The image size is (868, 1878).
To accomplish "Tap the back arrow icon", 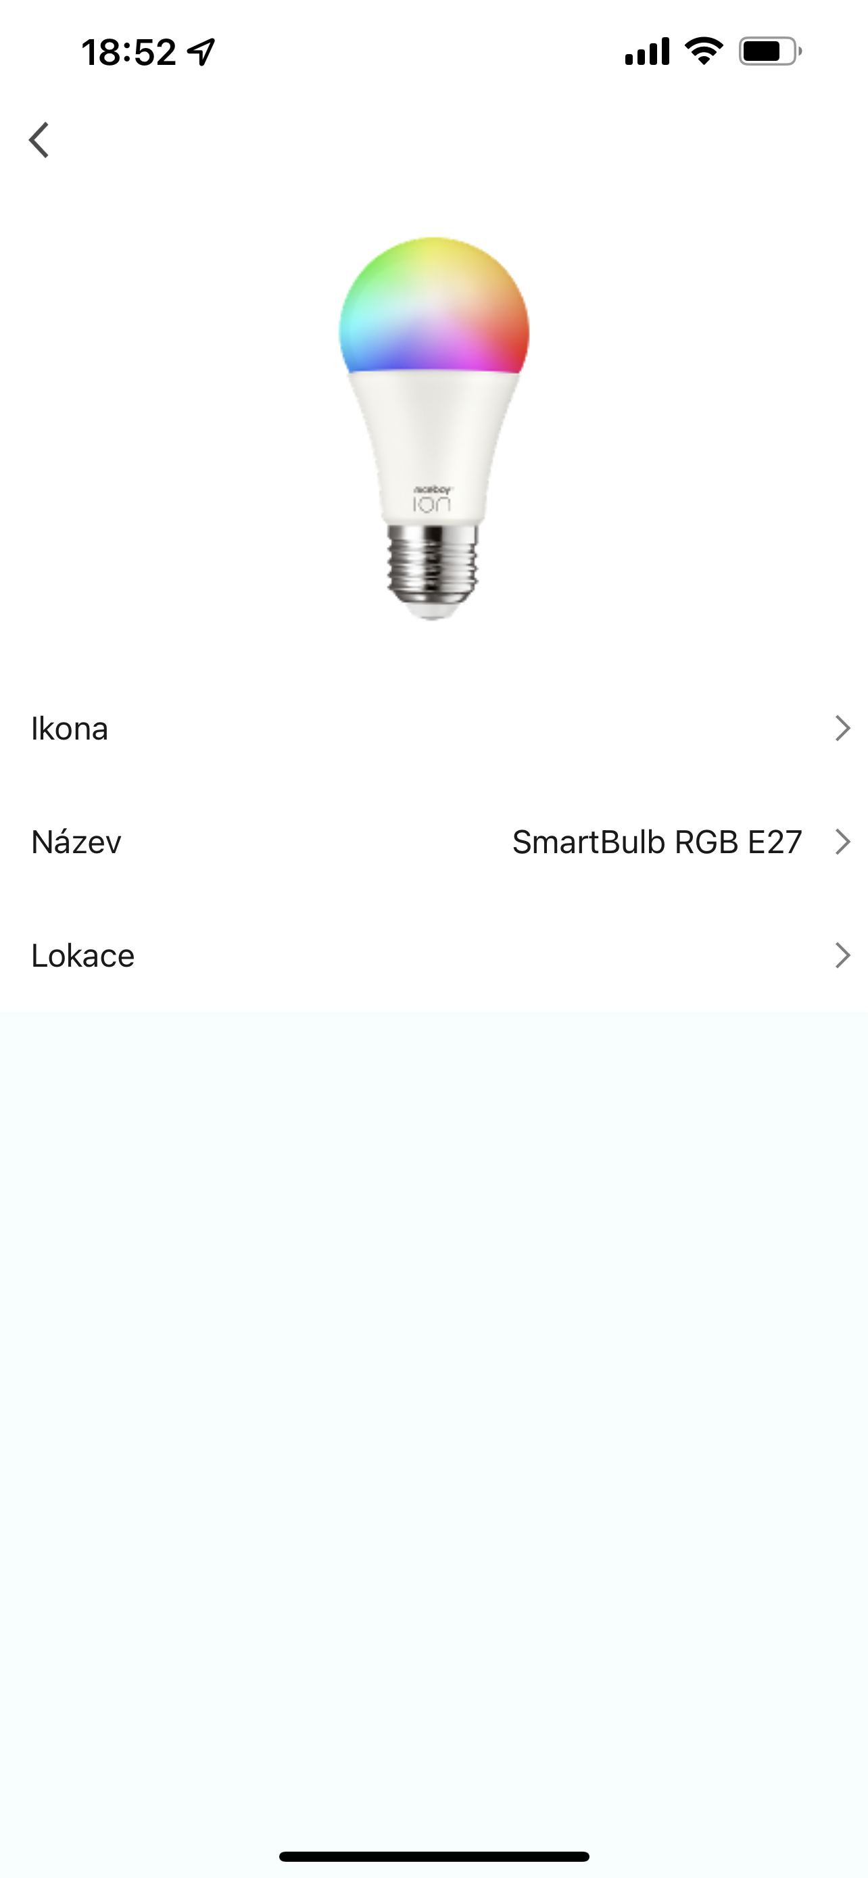I will [39, 140].
